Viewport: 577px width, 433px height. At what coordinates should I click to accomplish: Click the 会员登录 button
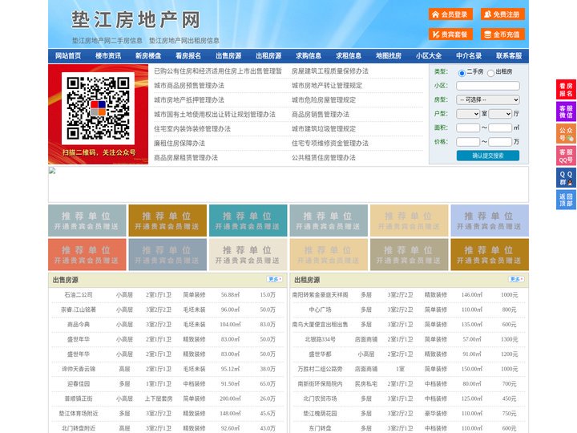click(x=450, y=14)
